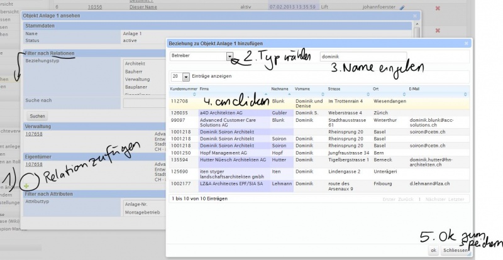Select Verwaltung in Beziehungstyp list
Image resolution: width=503 pixels, height=260 pixels.
pos(137,79)
